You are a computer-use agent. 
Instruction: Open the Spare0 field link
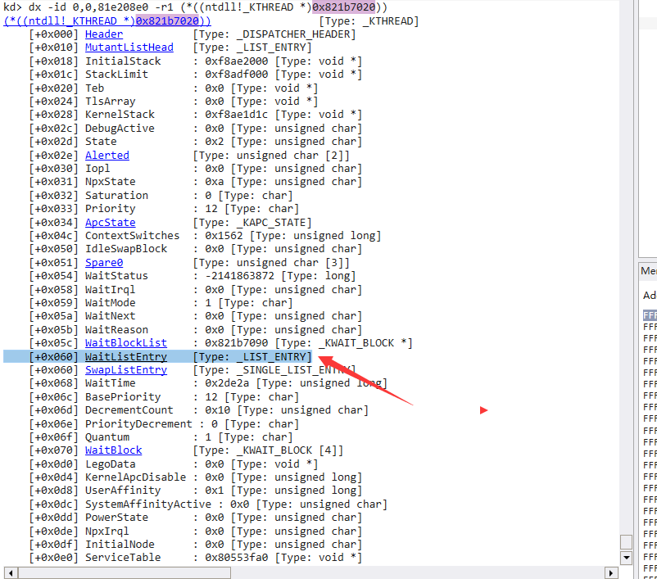[104, 263]
